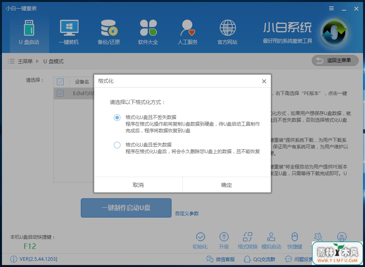Image resolution: width=365 pixels, height=267 pixels.
Task: Open 问题反馈 in the status bar
Action: 299,259
